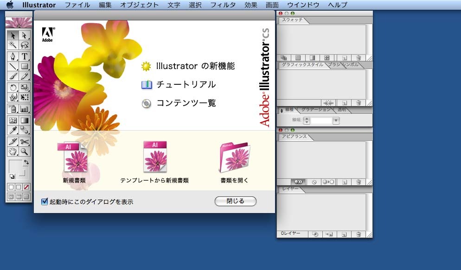The height and width of the screenshot is (270, 461).
Task: Click the Hand tool
Action: click(13, 151)
